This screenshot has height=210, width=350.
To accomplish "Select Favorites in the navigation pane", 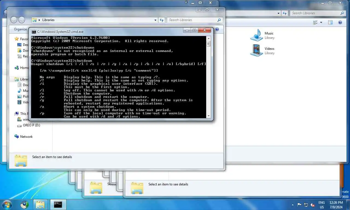I will tap(21, 39).
